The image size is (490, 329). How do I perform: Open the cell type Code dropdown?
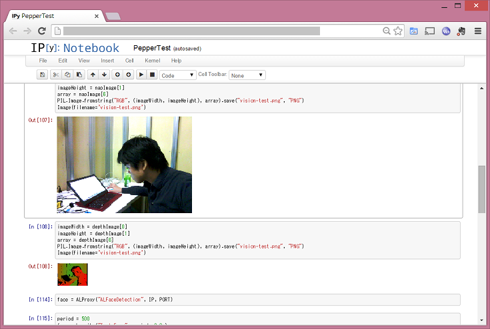pos(178,75)
